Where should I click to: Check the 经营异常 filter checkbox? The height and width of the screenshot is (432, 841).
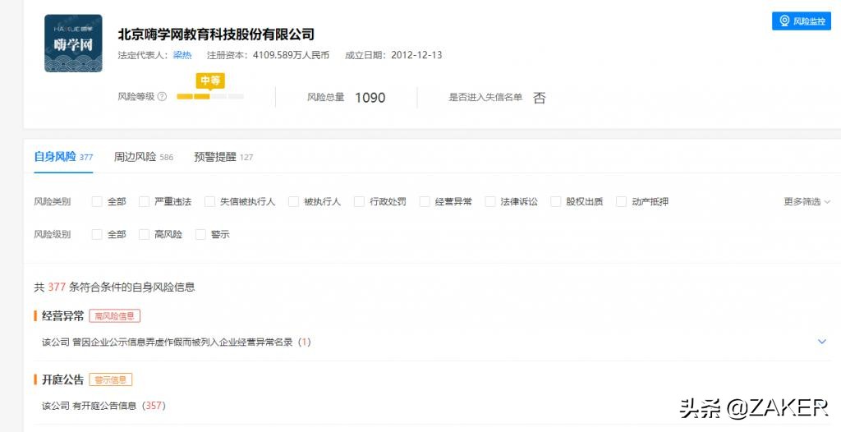pyautogui.click(x=425, y=202)
